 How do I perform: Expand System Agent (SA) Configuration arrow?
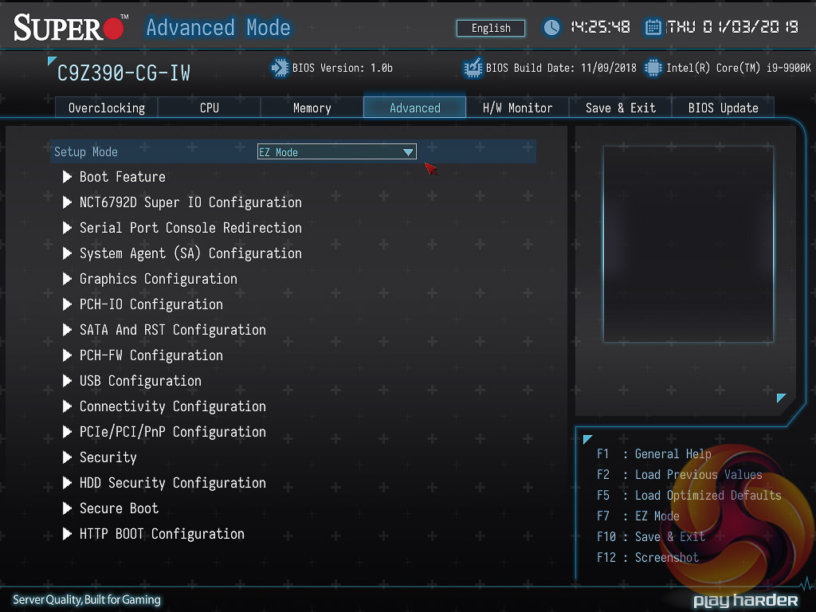pyautogui.click(x=67, y=253)
